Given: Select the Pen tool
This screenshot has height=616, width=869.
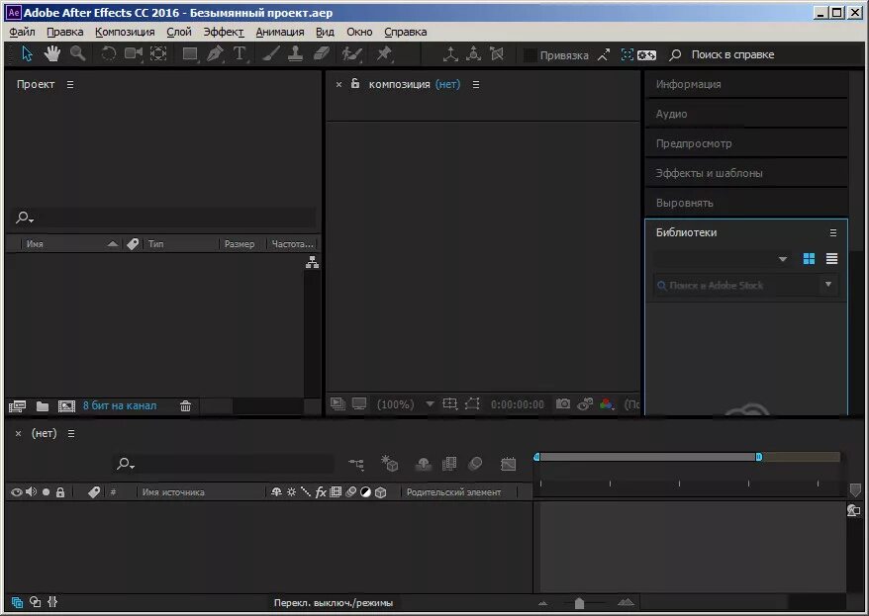Looking at the screenshot, I should point(215,54).
